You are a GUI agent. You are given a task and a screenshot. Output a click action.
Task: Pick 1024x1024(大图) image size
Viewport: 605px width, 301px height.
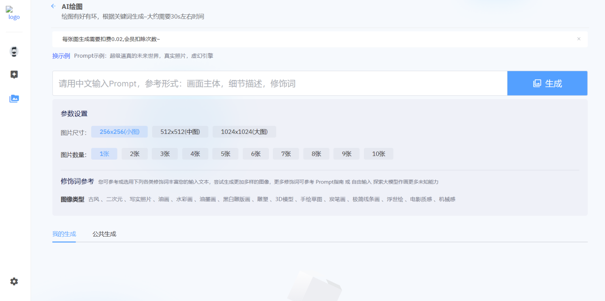click(x=244, y=132)
